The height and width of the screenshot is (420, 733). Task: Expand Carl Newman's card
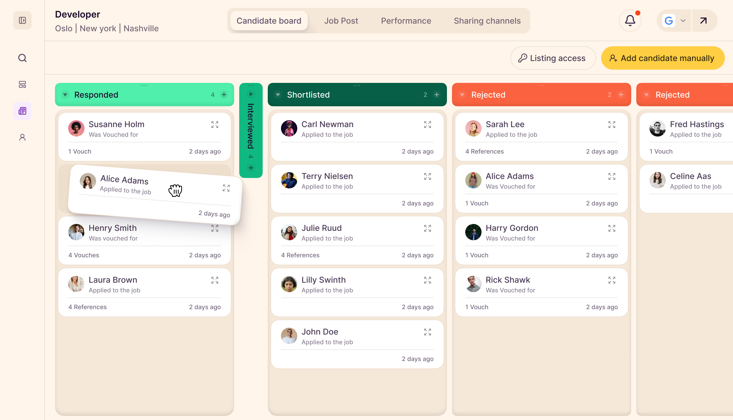(x=427, y=124)
